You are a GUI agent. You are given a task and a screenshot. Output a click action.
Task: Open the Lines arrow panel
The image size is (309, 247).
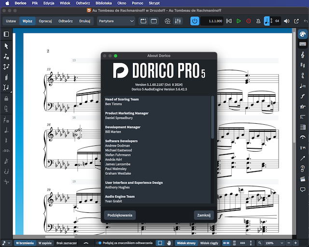click(x=303, y=158)
